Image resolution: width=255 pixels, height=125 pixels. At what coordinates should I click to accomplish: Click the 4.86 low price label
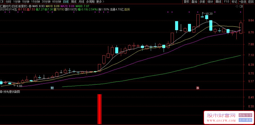(19, 86)
